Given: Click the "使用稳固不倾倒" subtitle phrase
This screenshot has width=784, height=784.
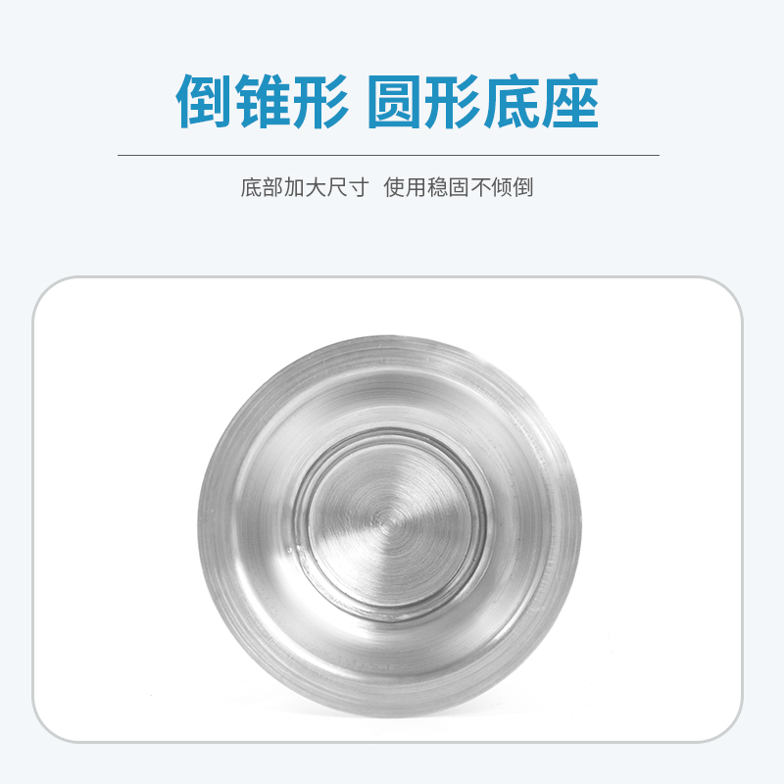Looking at the screenshot, I should (x=459, y=187).
